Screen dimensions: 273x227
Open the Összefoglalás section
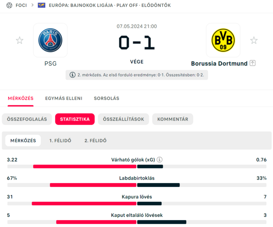point(26,119)
